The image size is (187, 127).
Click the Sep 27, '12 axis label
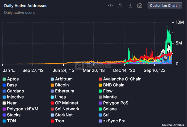pyautogui.click(x=33, y=70)
